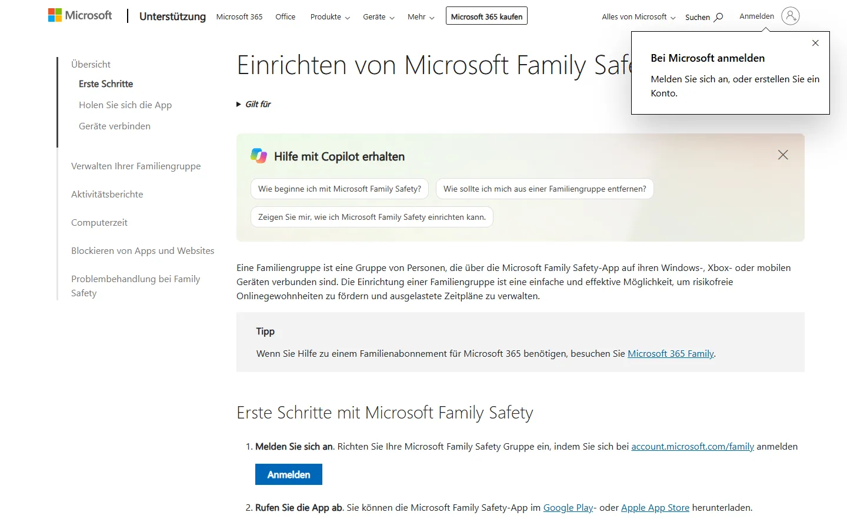Click 'Bei Microsoft anmelden' popup heading
The width and height of the screenshot is (847, 529).
[708, 58]
